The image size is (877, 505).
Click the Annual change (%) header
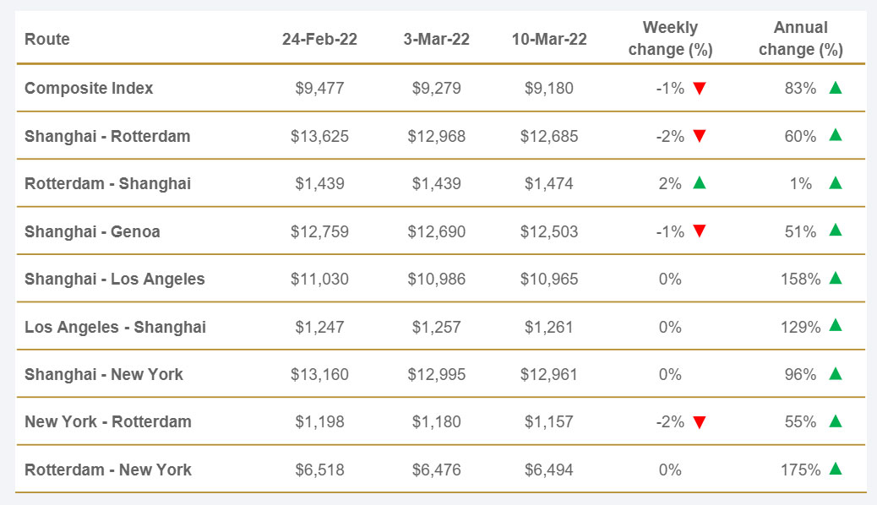tap(800, 39)
